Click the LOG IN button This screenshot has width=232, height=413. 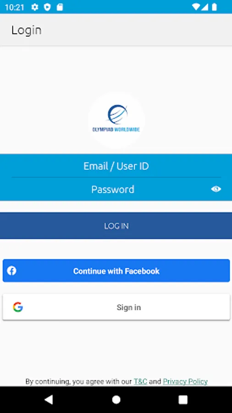pos(116,226)
